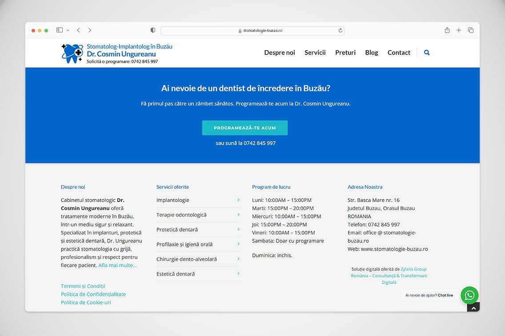Click the Safari share icon
Viewport: 505px width, 336px height.
point(447,30)
